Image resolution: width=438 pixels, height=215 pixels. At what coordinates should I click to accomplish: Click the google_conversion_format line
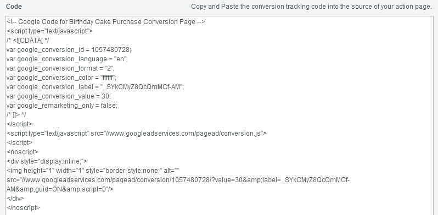click(60, 68)
